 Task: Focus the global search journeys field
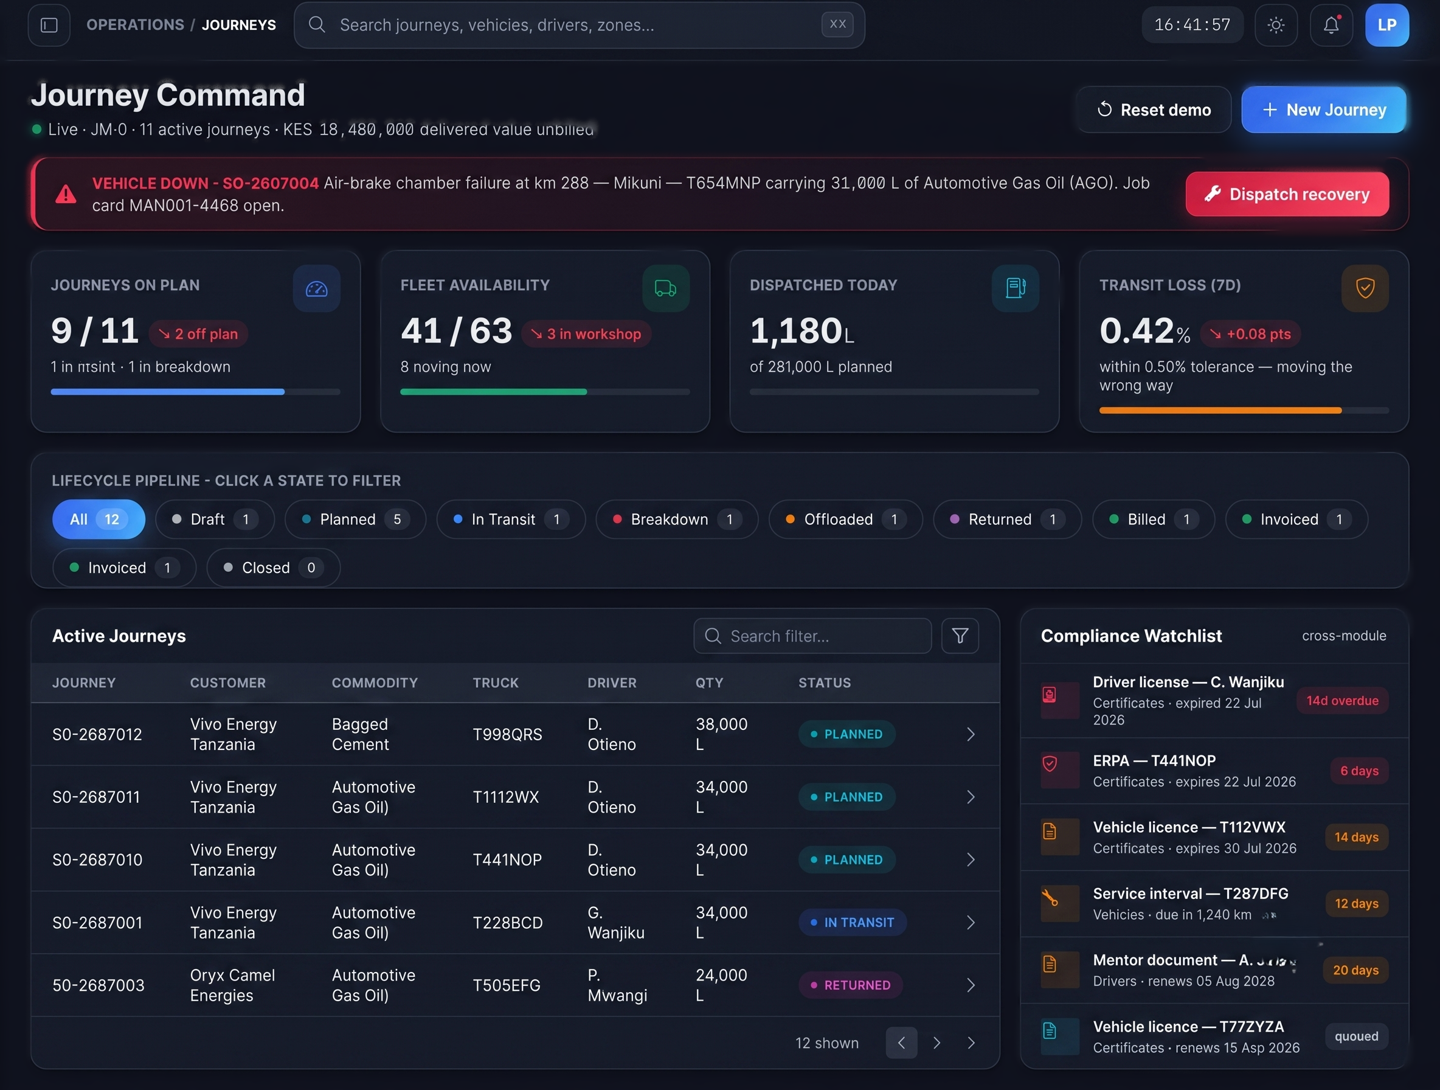580,25
